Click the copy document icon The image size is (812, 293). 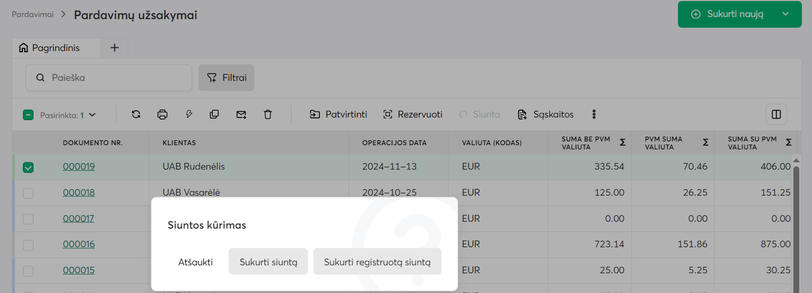pyautogui.click(x=214, y=114)
